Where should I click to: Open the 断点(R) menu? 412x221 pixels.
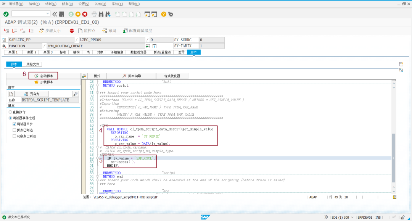click(x=68, y=4)
